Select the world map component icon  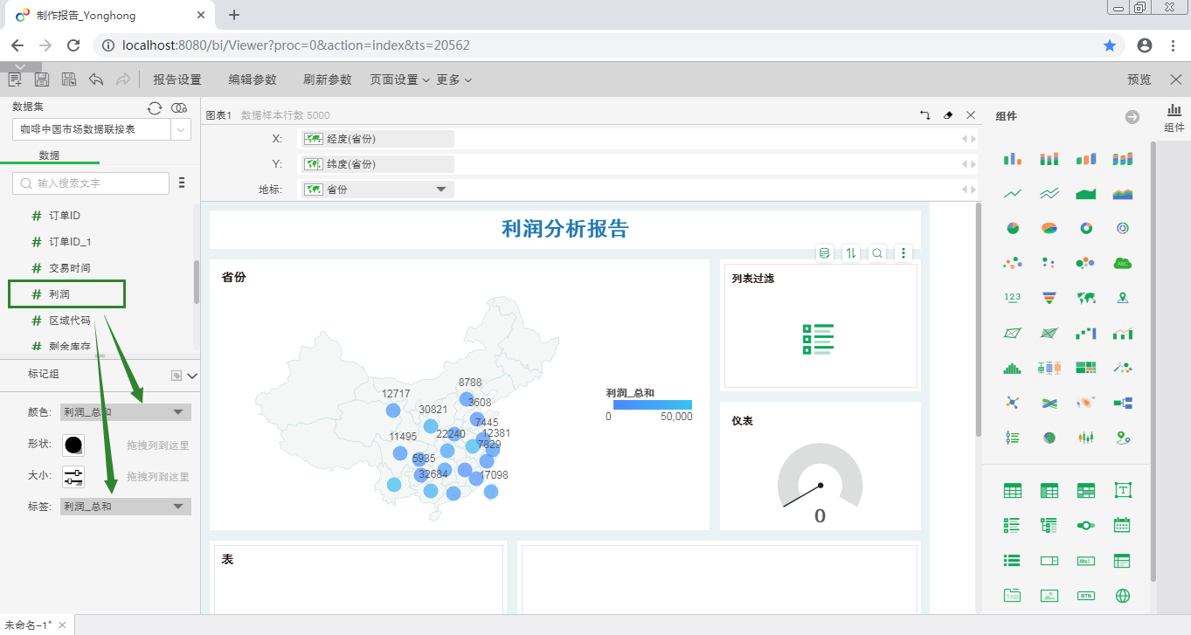[1085, 297]
